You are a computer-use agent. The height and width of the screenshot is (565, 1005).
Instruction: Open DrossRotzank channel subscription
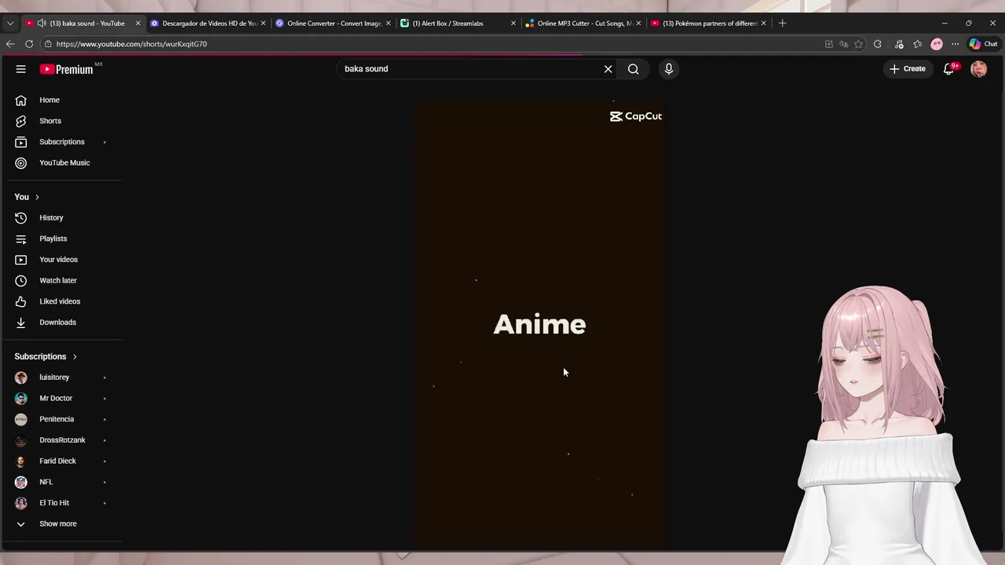[x=63, y=440]
